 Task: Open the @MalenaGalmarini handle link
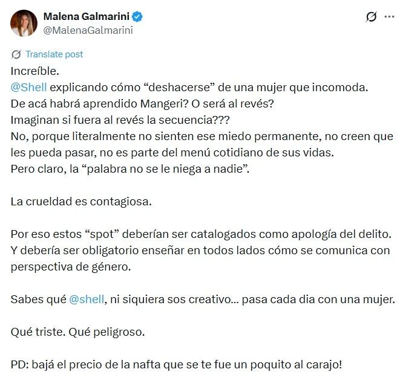coord(88,30)
